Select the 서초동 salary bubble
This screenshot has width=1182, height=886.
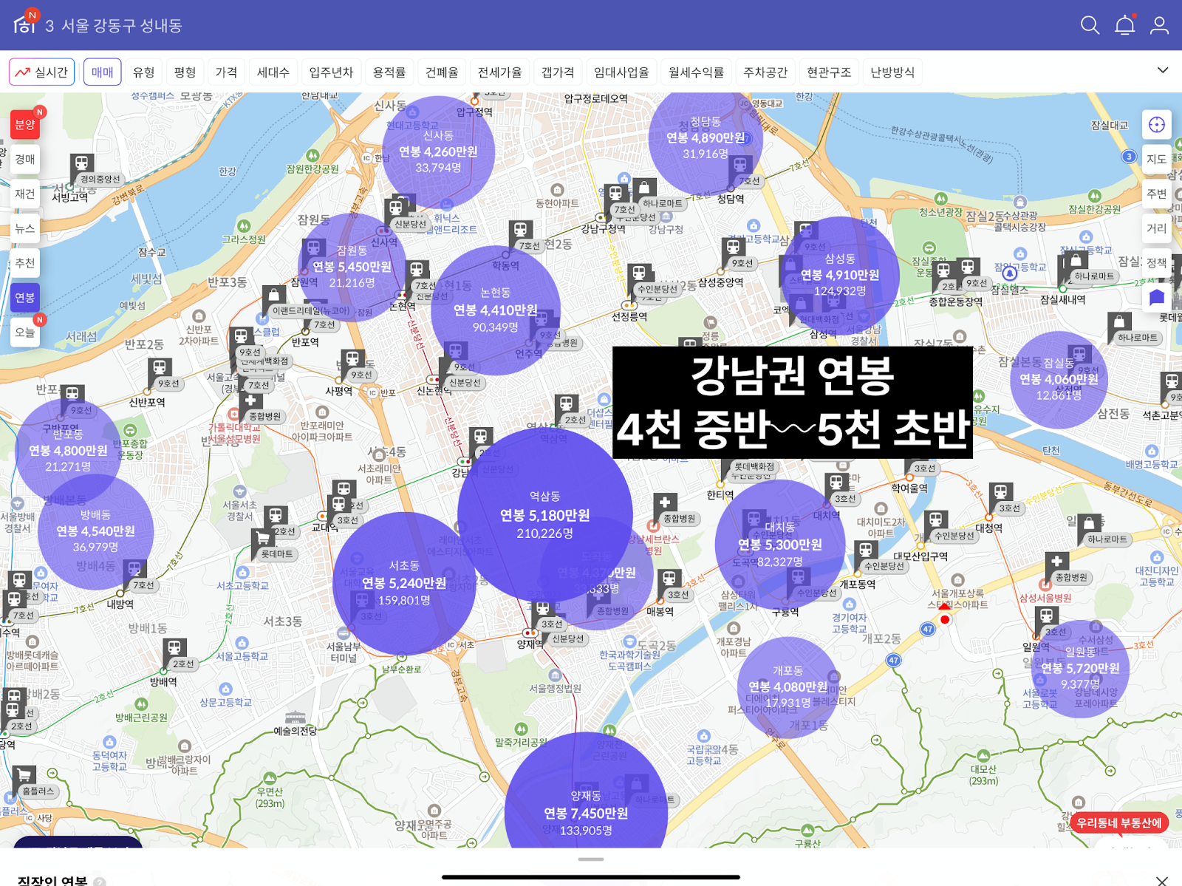[x=404, y=583]
